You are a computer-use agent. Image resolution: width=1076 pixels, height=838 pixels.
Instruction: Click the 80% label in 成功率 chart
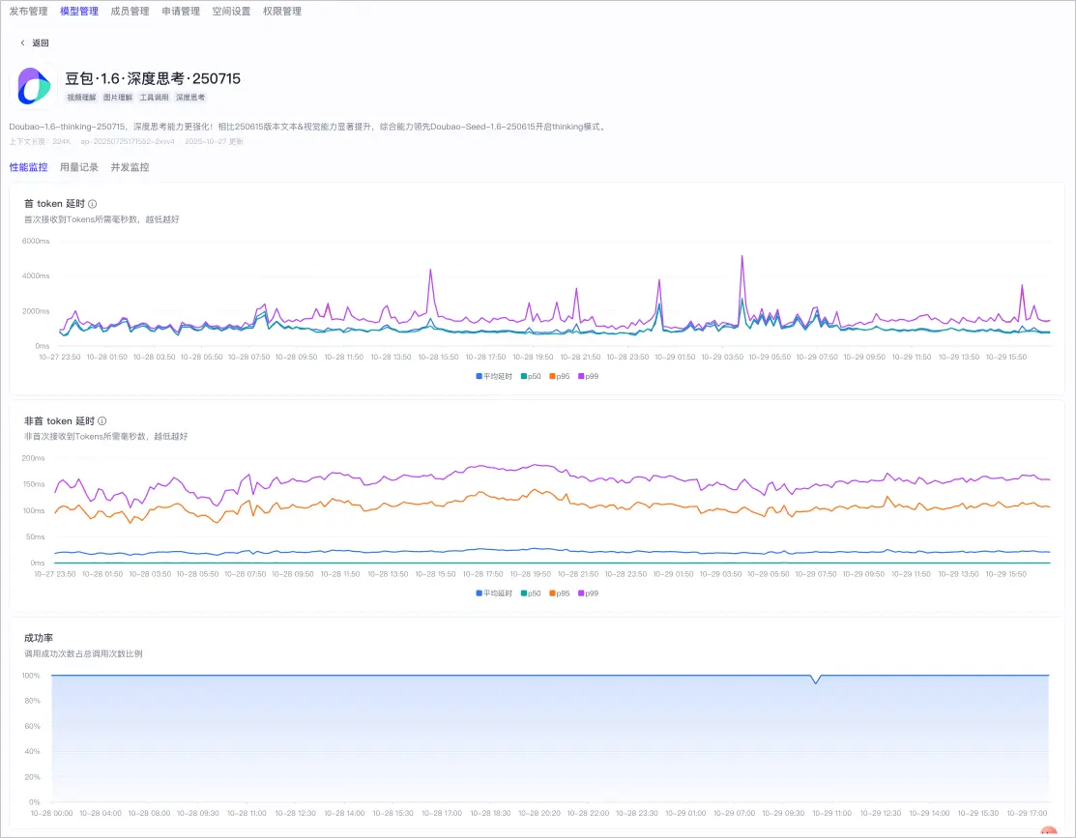pos(32,701)
